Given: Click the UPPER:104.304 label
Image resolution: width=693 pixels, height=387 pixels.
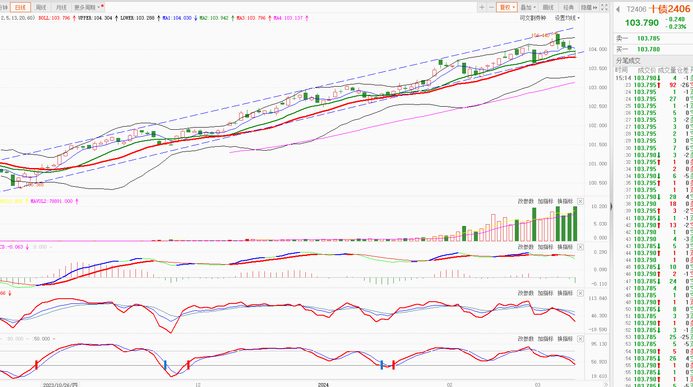Looking at the screenshot, I should [95, 18].
